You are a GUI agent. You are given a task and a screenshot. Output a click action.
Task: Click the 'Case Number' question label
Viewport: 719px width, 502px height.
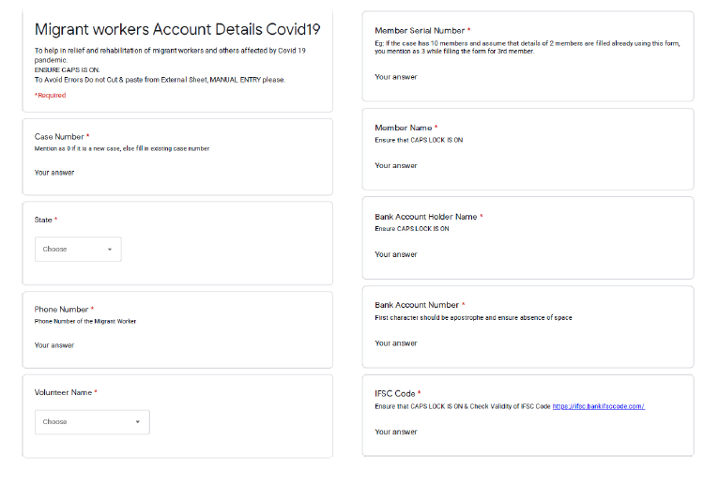(x=59, y=137)
